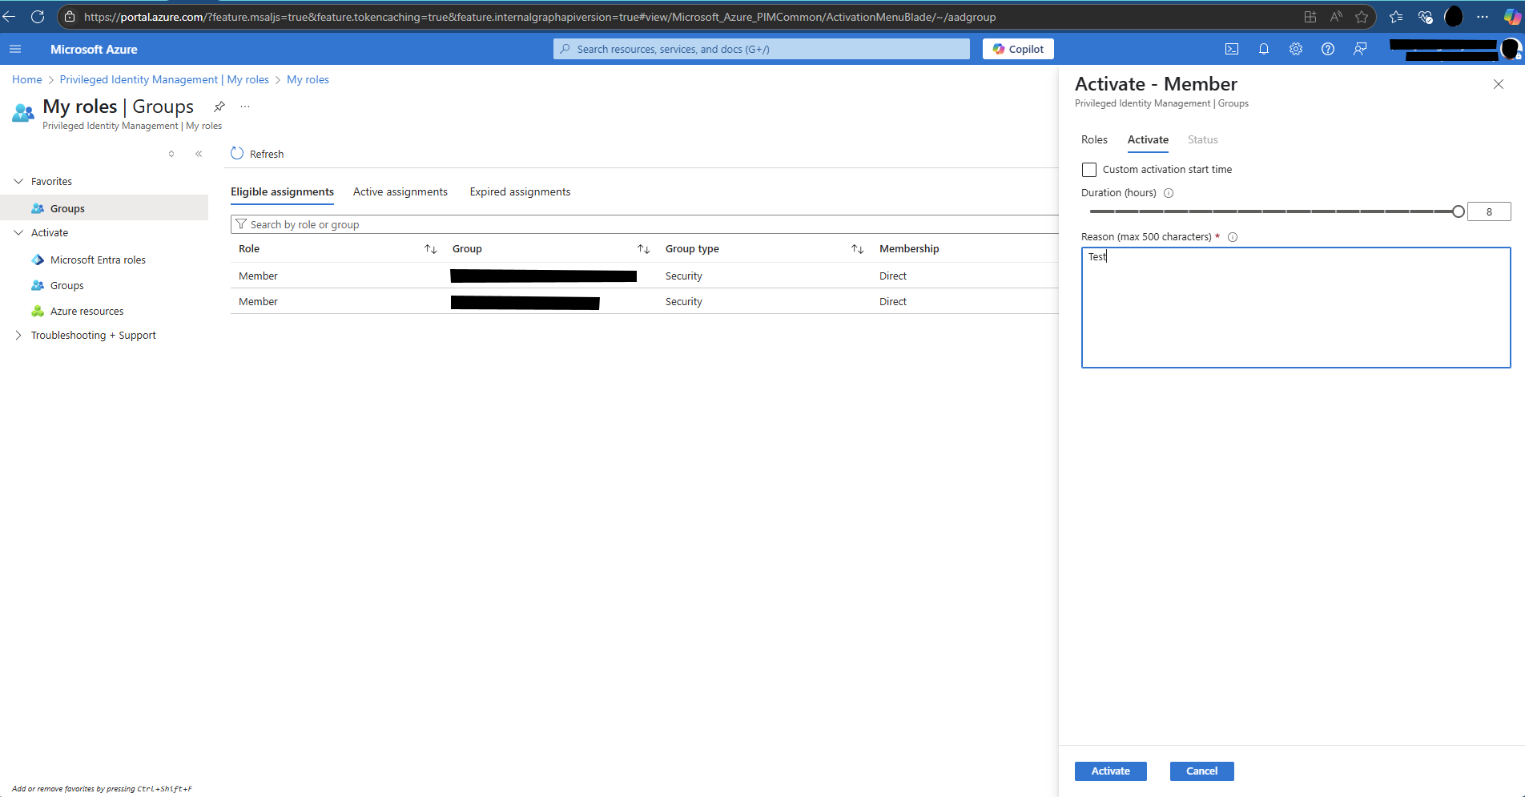Enable Custom activation start time checkbox
This screenshot has height=797, width=1525.
pyautogui.click(x=1089, y=170)
